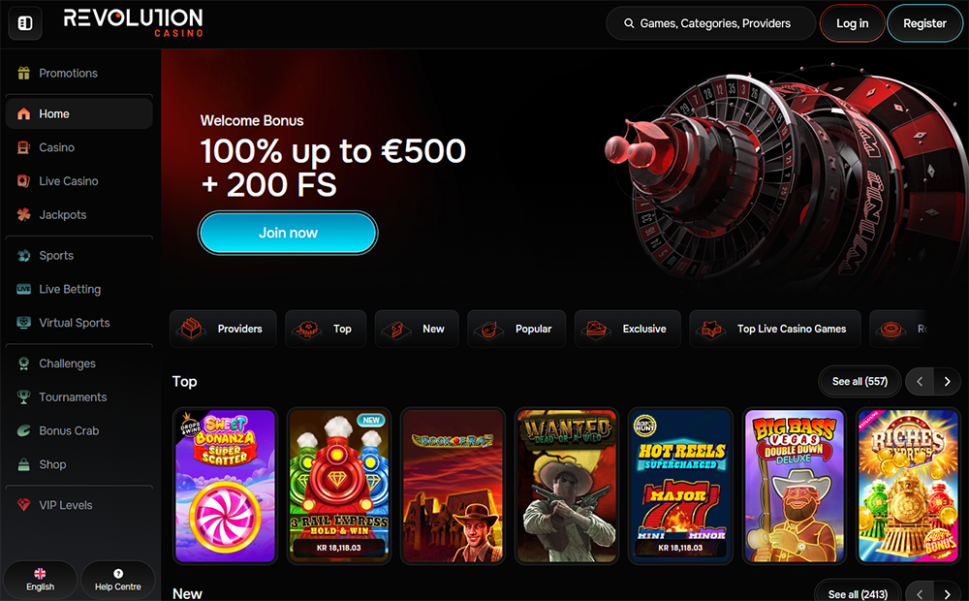Click the Jackpots clover icon
Screen dimensions: 969x601
[23, 214]
